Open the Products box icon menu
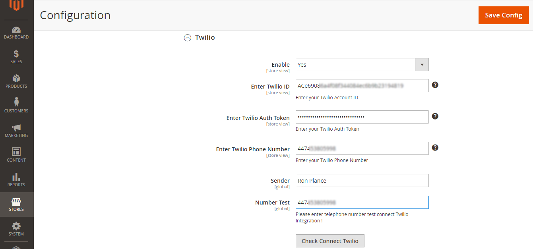The height and width of the screenshot is (249, 533). pyautogui.click(x=16, y=79)
